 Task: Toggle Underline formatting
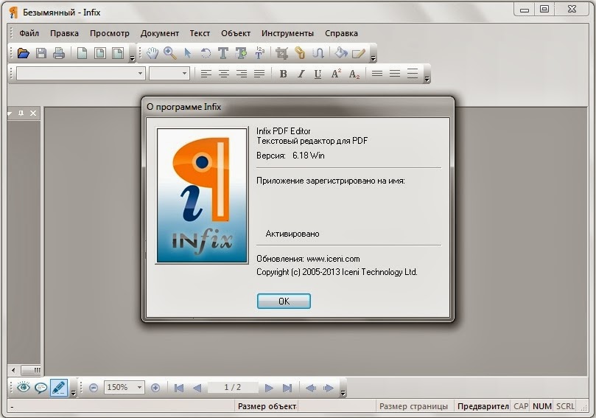point(318,74)
